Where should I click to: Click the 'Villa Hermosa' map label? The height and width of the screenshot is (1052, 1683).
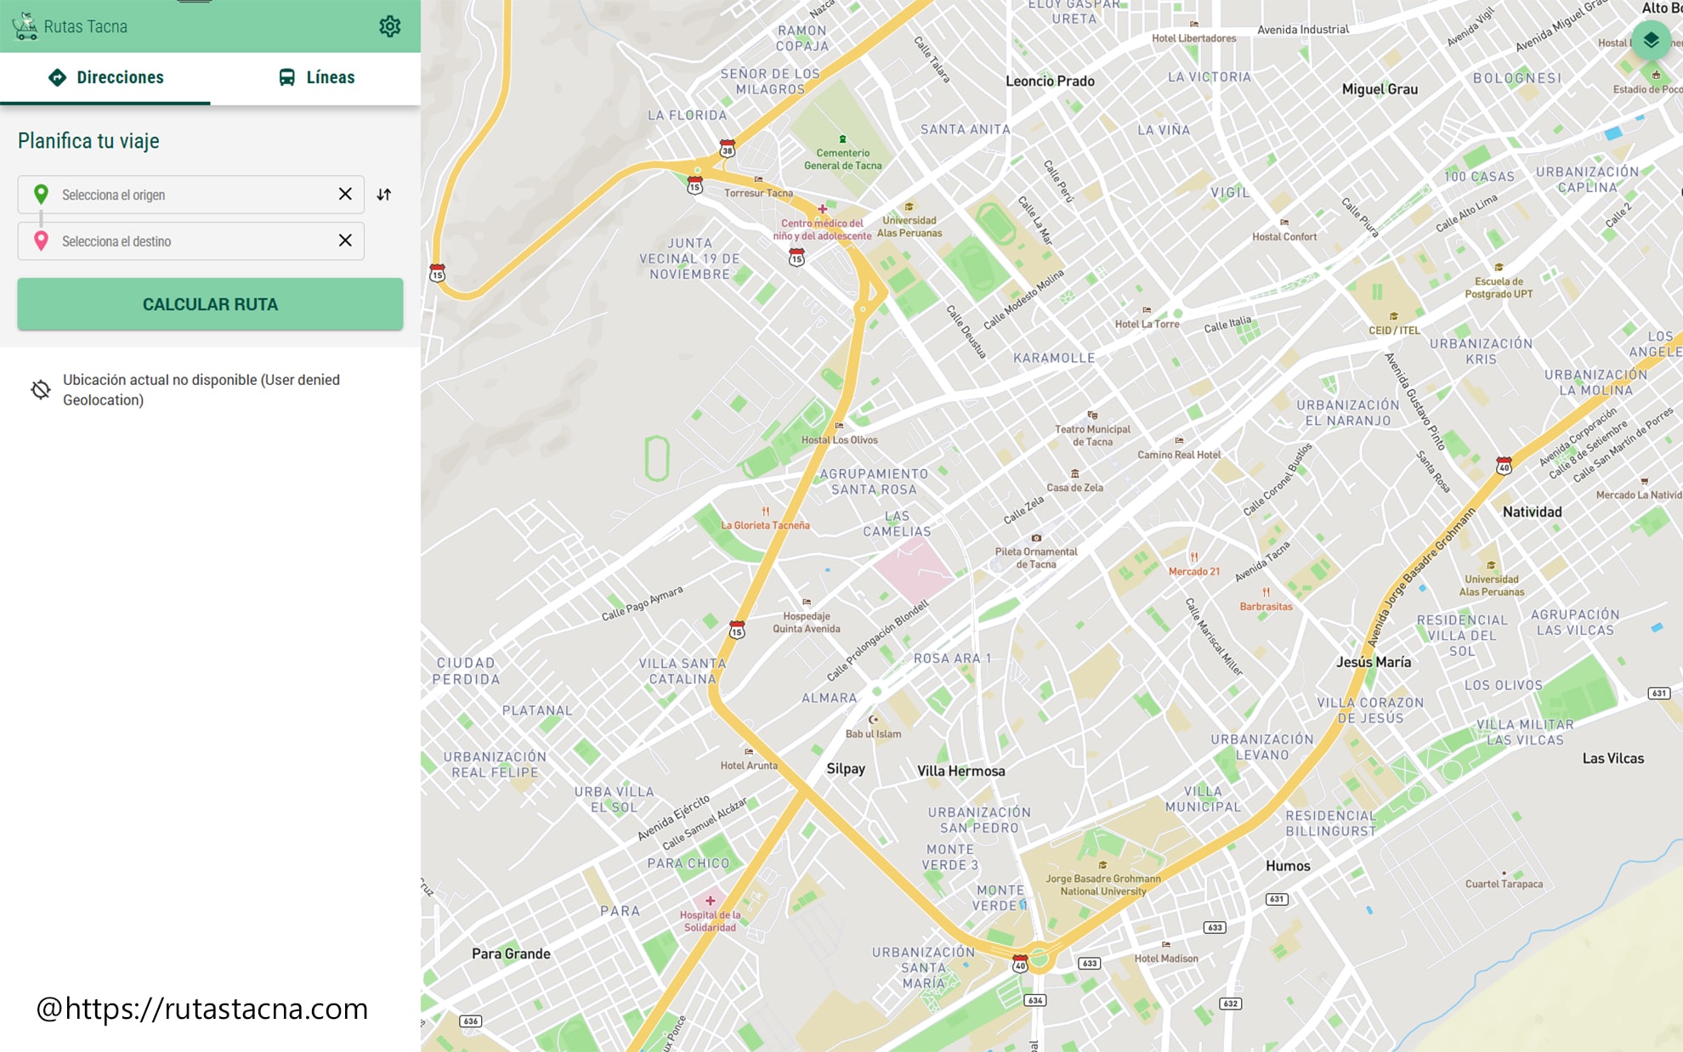[960, 771]
